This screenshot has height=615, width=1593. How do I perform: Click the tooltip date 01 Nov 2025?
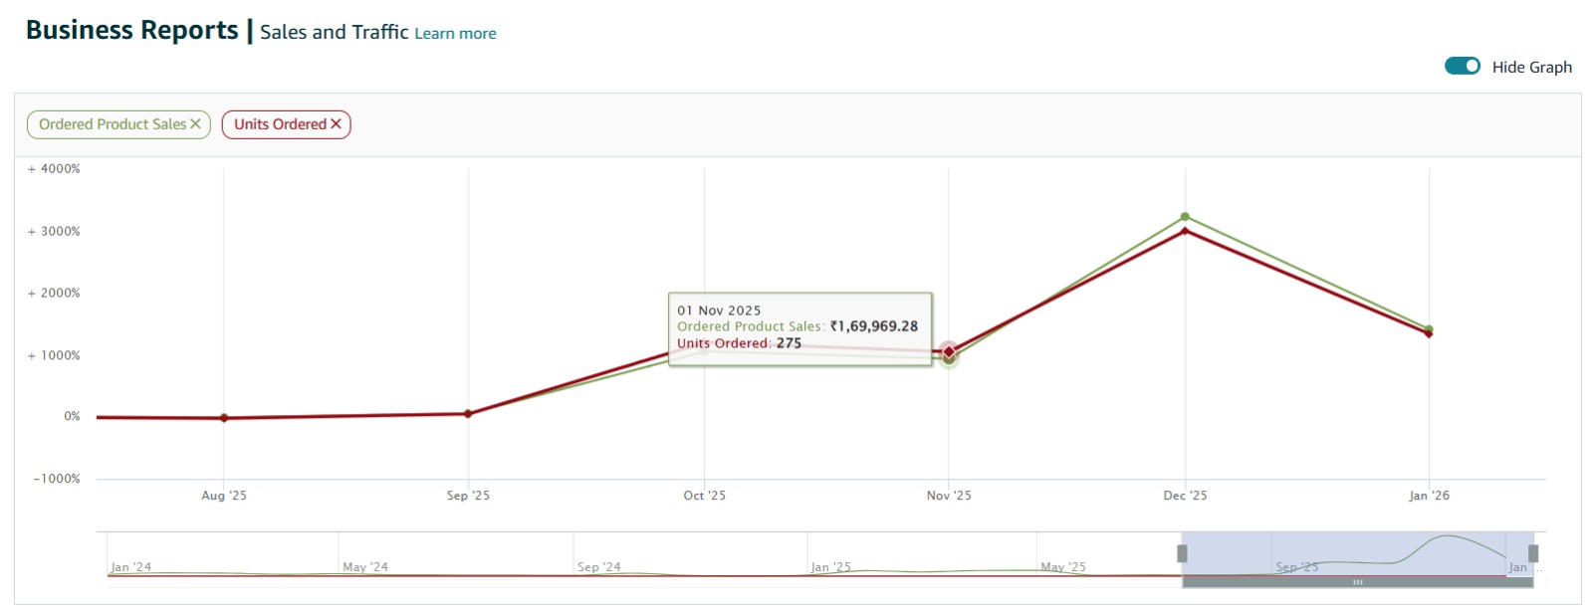pyautogui.click(x=719, y=310)
